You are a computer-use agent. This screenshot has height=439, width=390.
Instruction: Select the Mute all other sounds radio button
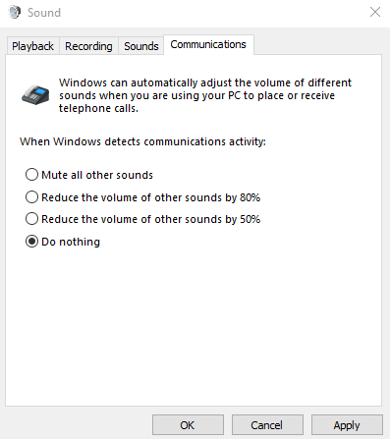point(31,175)
